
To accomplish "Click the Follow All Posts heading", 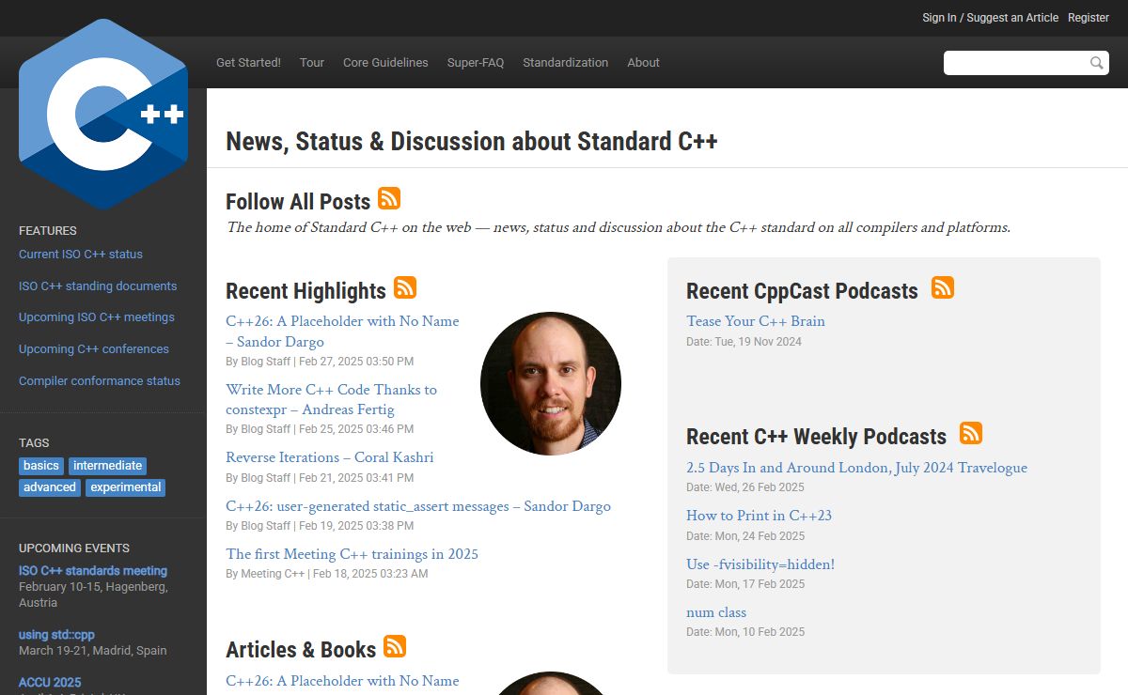I will click(298, 202).
